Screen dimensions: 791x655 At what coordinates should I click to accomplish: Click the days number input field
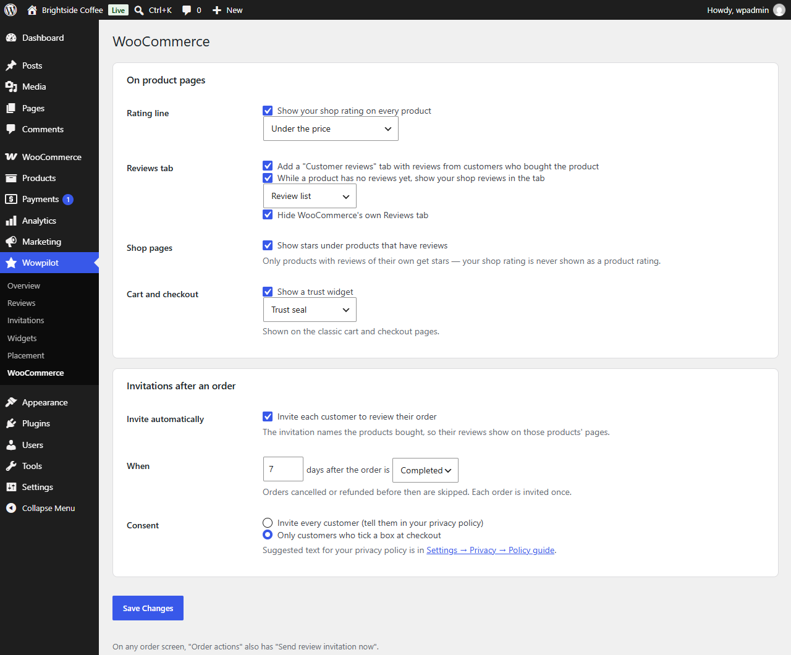point(283,469)
